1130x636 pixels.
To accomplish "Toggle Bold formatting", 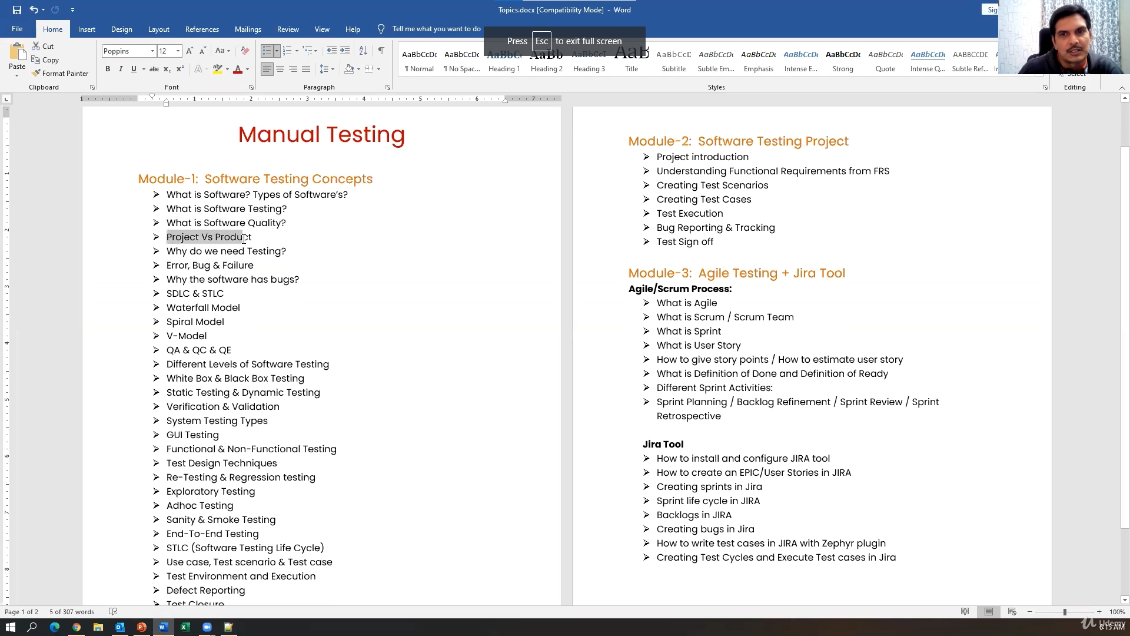I will (108, 69).
